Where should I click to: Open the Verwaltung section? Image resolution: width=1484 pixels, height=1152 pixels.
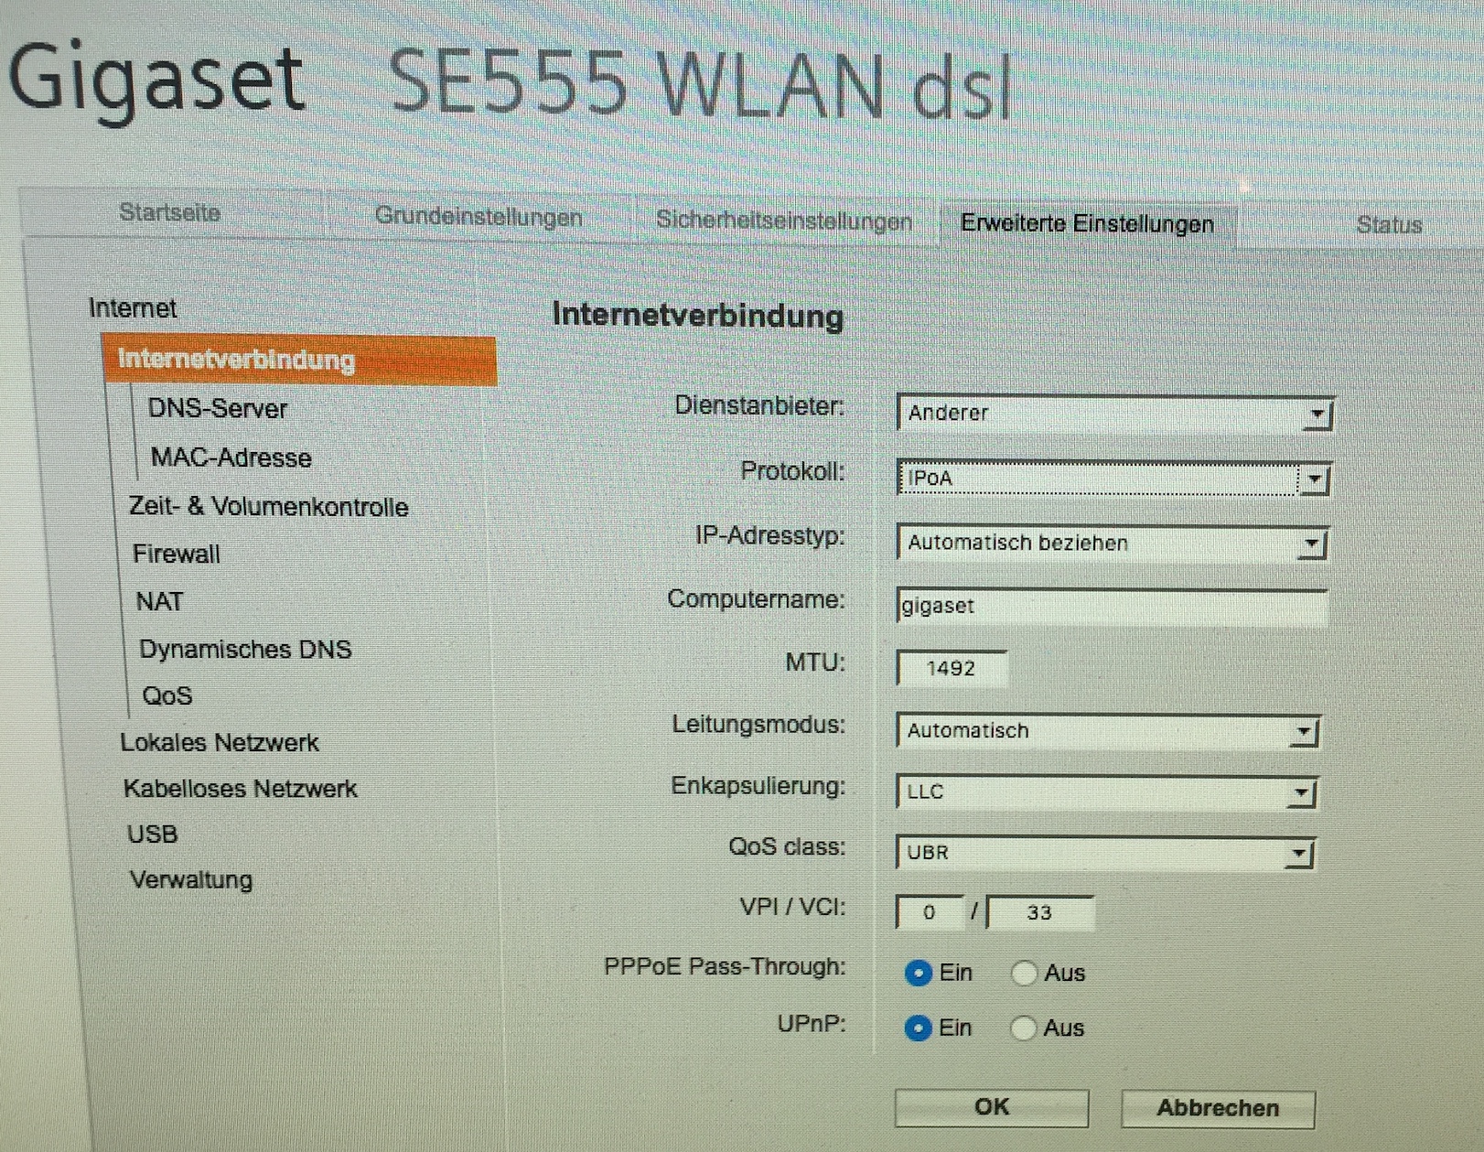(x=191, y=879)
